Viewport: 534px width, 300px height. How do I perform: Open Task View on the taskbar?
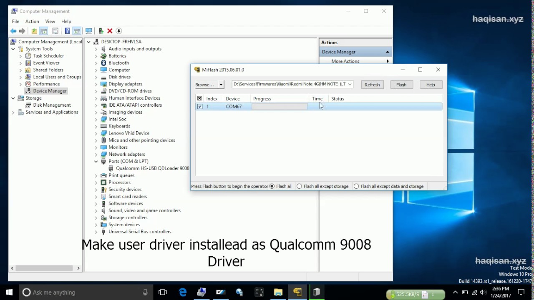click(163, 292)
